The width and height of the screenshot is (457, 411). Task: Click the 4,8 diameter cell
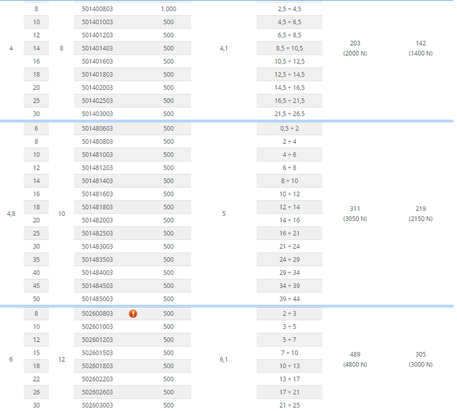coord(11,214)
